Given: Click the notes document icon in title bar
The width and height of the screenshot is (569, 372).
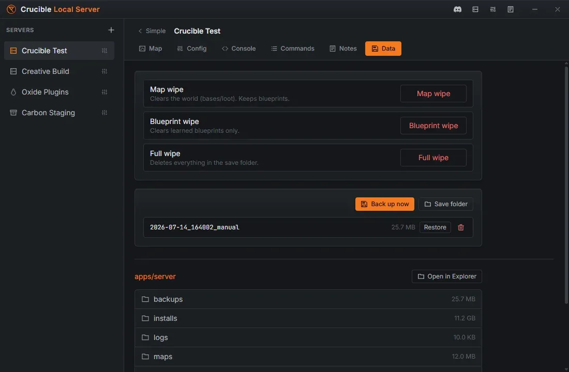Looking at the screenshot, I should pos(511,9).
